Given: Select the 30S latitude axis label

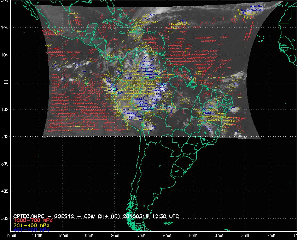Looking at the screenshot, I should 5,164.
